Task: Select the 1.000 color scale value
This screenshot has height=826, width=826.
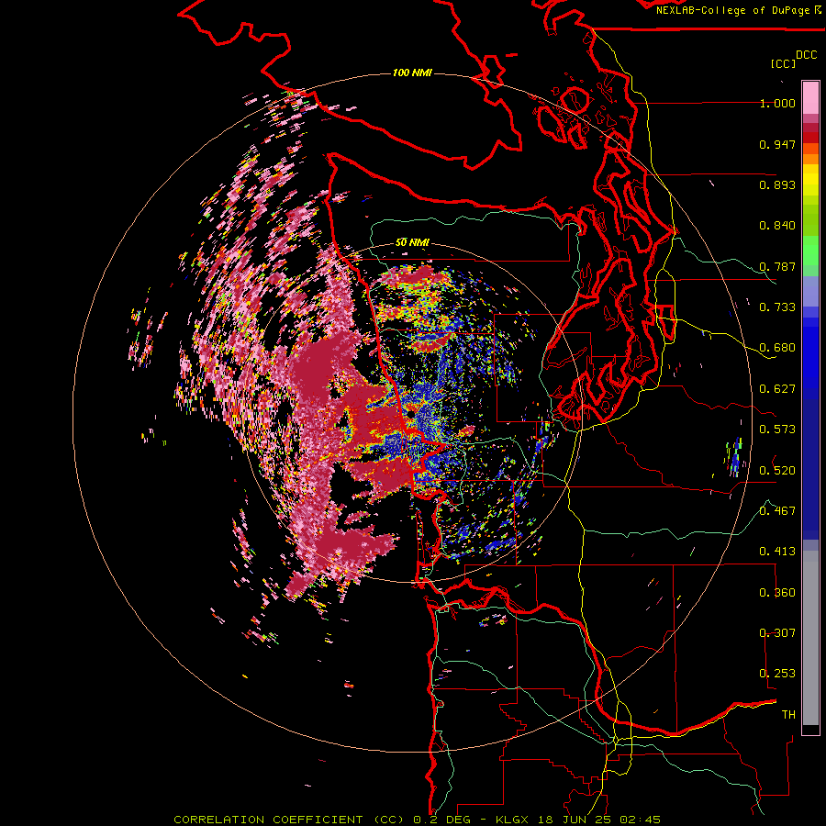Action: (777, 103)
